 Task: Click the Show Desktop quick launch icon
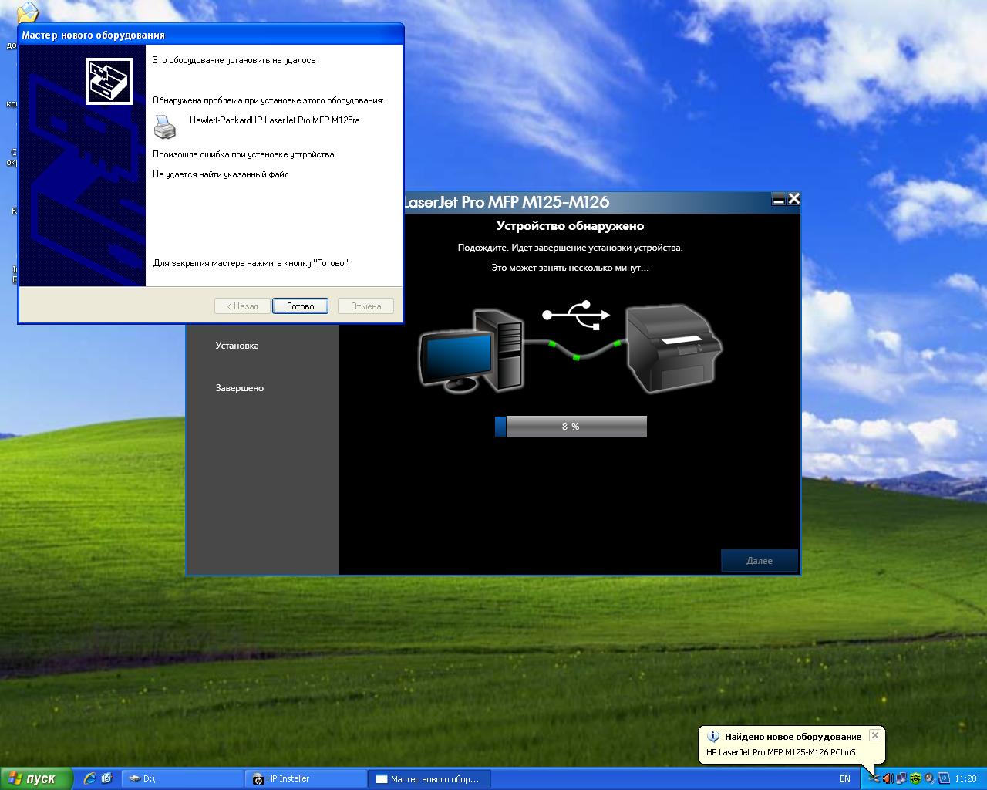[x=106, y=778]
